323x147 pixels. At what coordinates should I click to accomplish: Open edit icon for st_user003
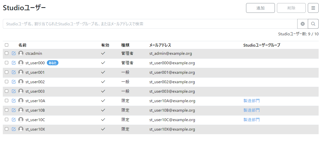14,91
